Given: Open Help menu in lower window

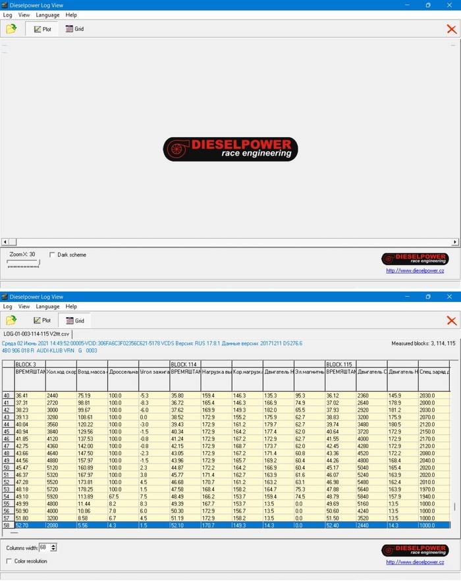Looking at the screenshot, I should tap(71, 307).
